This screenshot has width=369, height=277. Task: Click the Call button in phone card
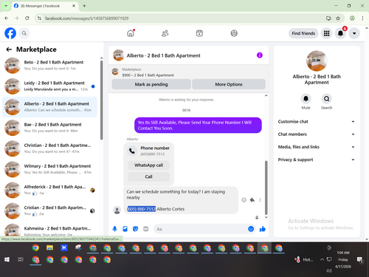coord(148,177)
